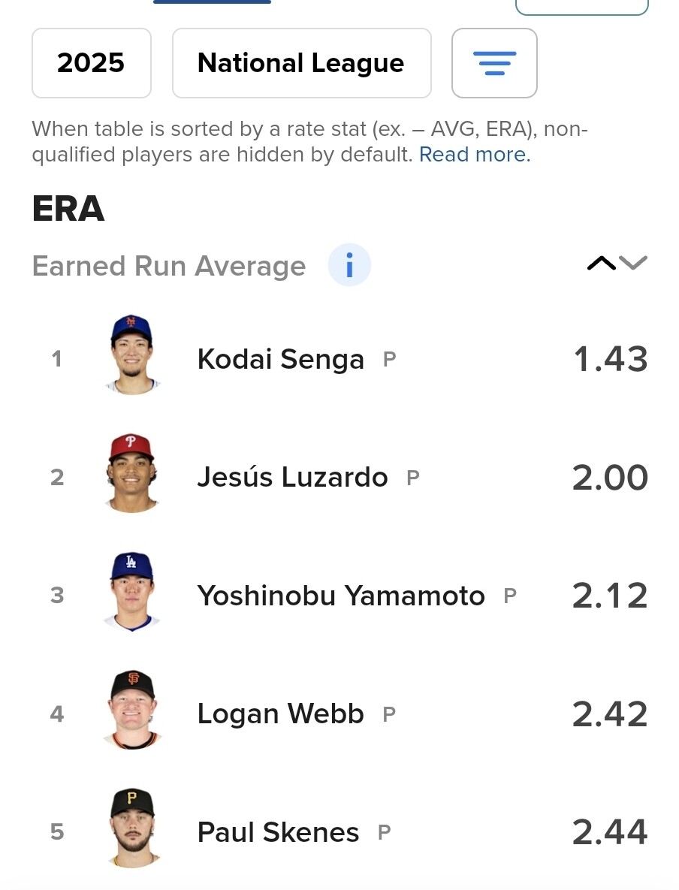Open the National League selector
Image resolution: width=679 pixels, height=890 pixels.
(x=301, y=63)
